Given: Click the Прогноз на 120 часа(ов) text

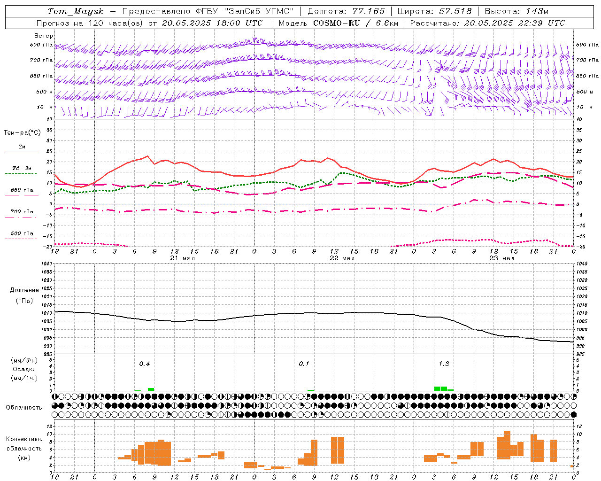Looking at the screenshot, I should (x=90, y=23).
